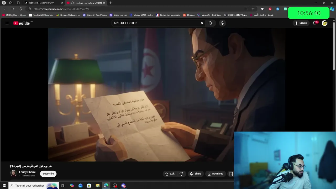Click the Taper ici pour rechercher box

[33, 186]
